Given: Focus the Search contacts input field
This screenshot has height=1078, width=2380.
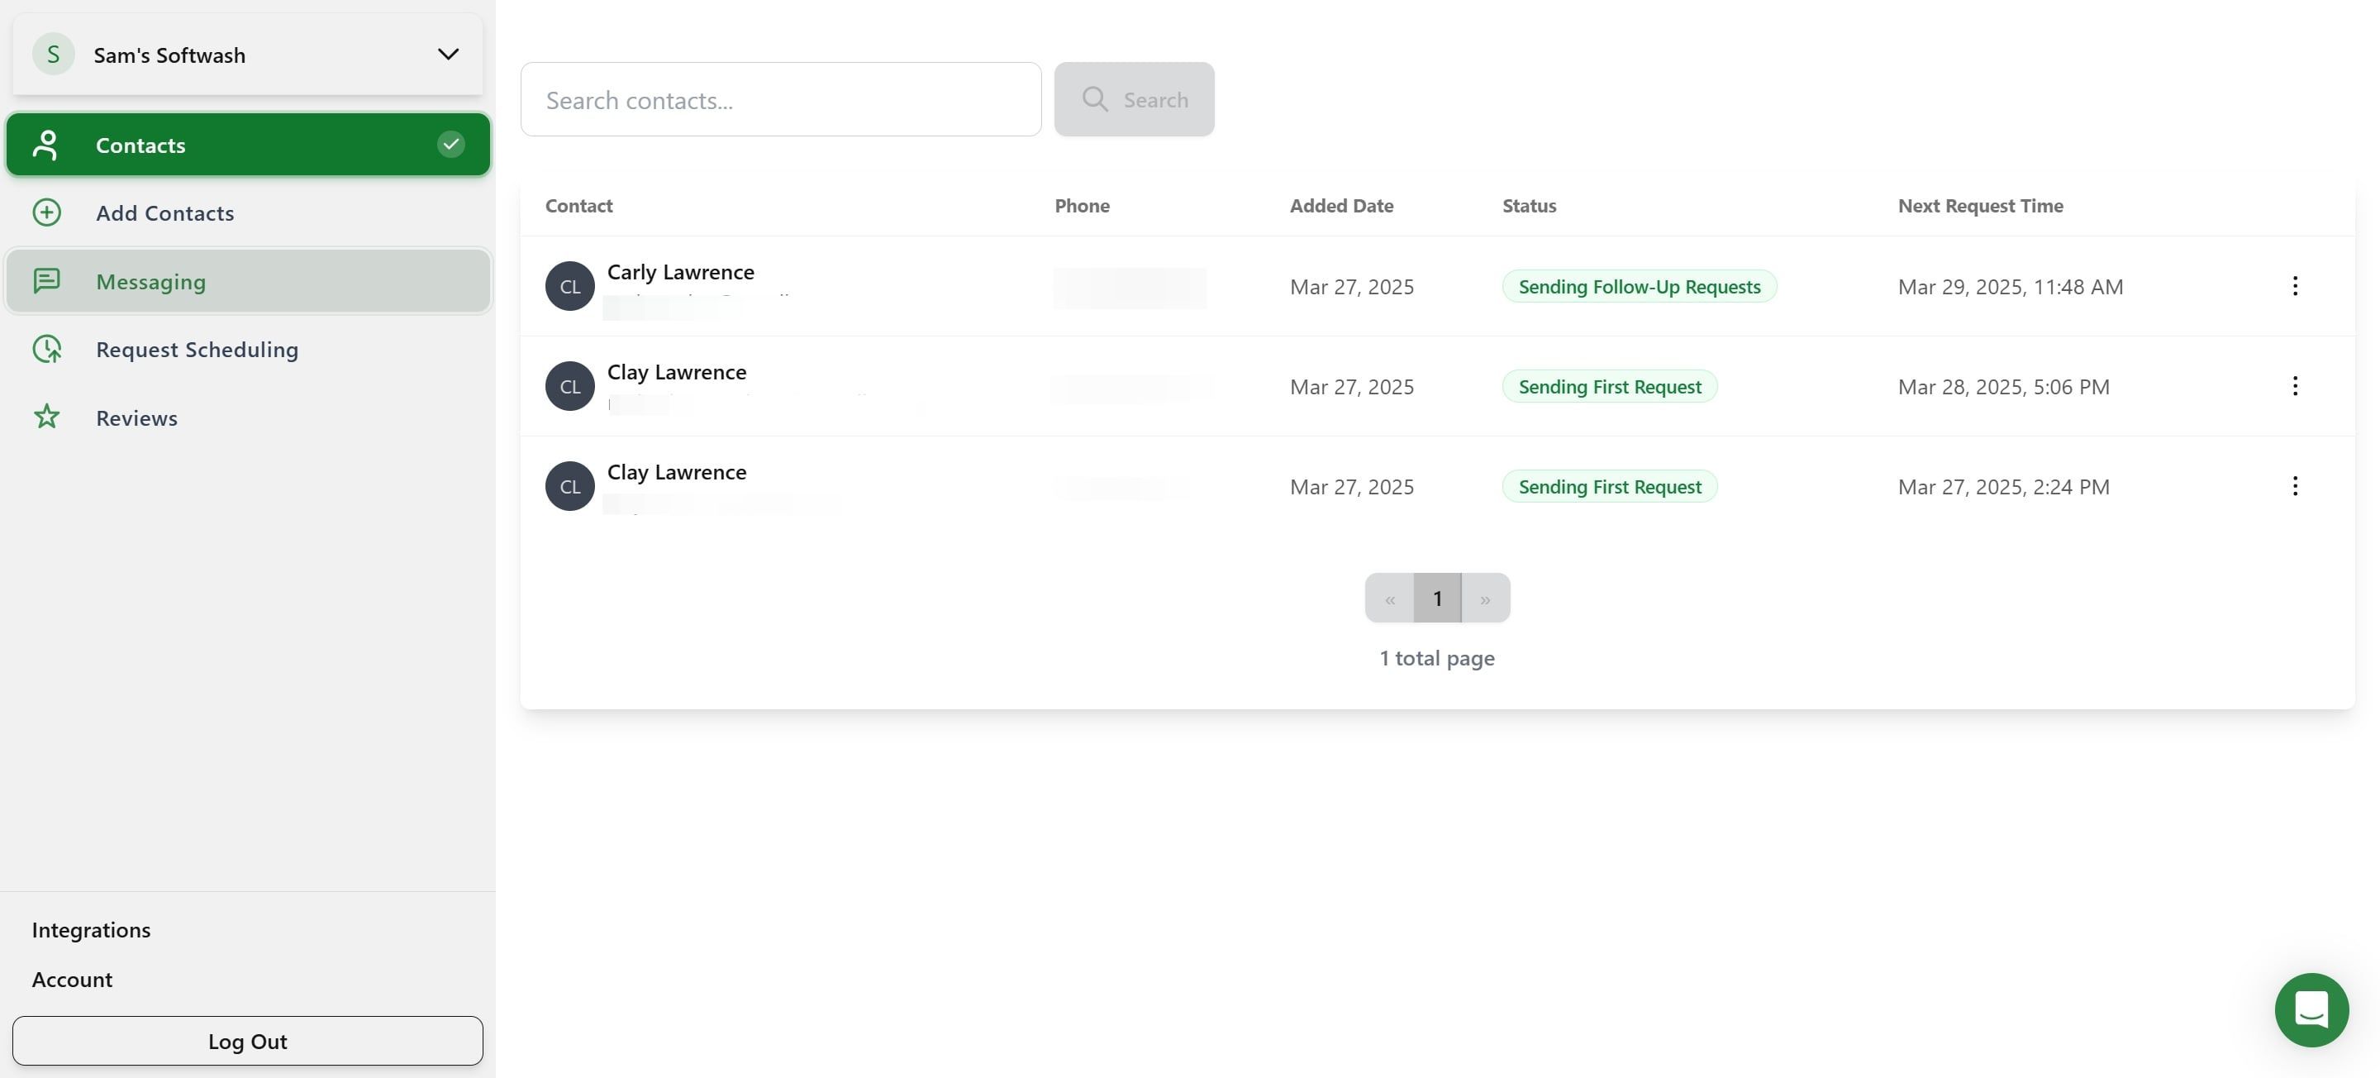Looking at the screenshot, I should pos(781,99).
